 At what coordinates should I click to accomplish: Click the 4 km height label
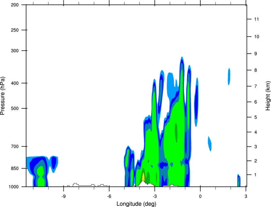coord(255,132)
